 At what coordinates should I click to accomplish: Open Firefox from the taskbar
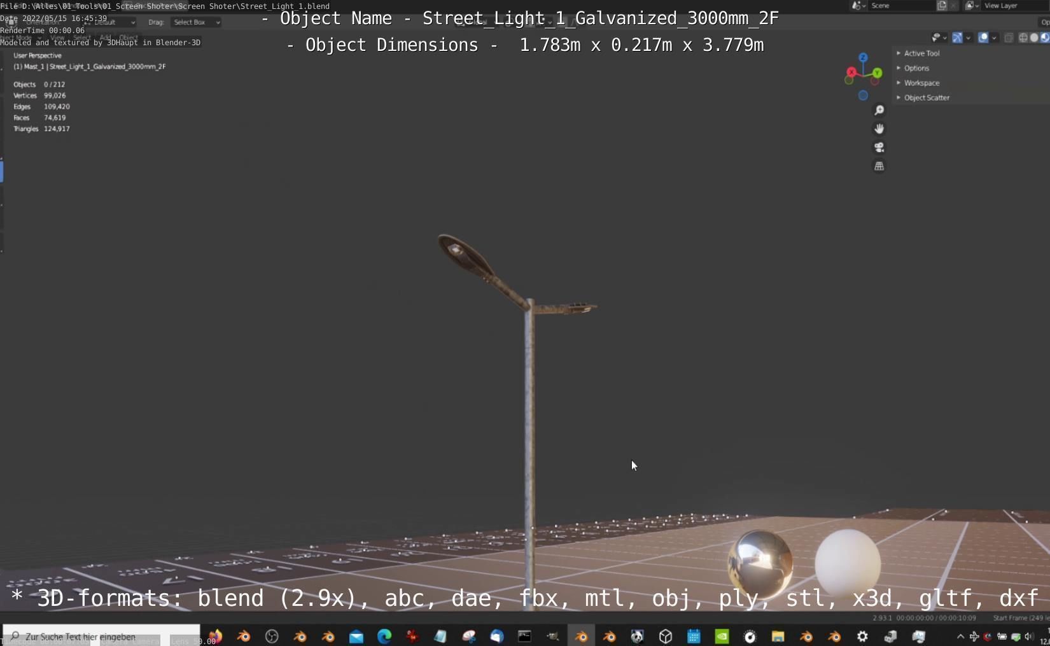pos(216,636)
